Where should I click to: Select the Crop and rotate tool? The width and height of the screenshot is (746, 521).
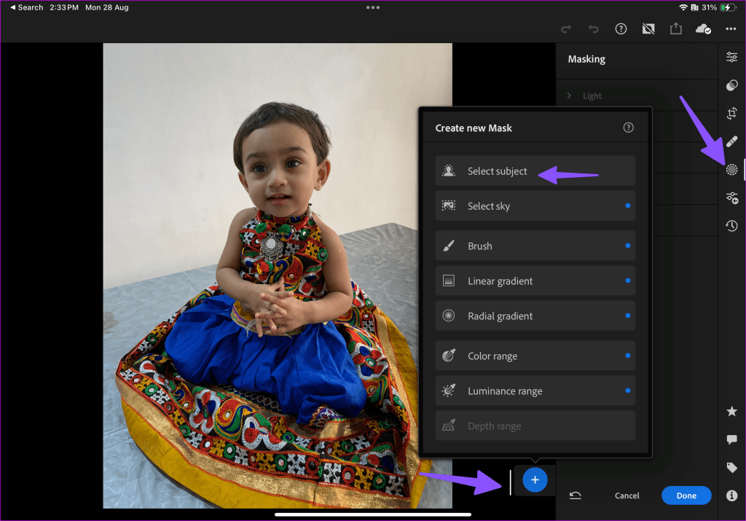pos(731,113)
